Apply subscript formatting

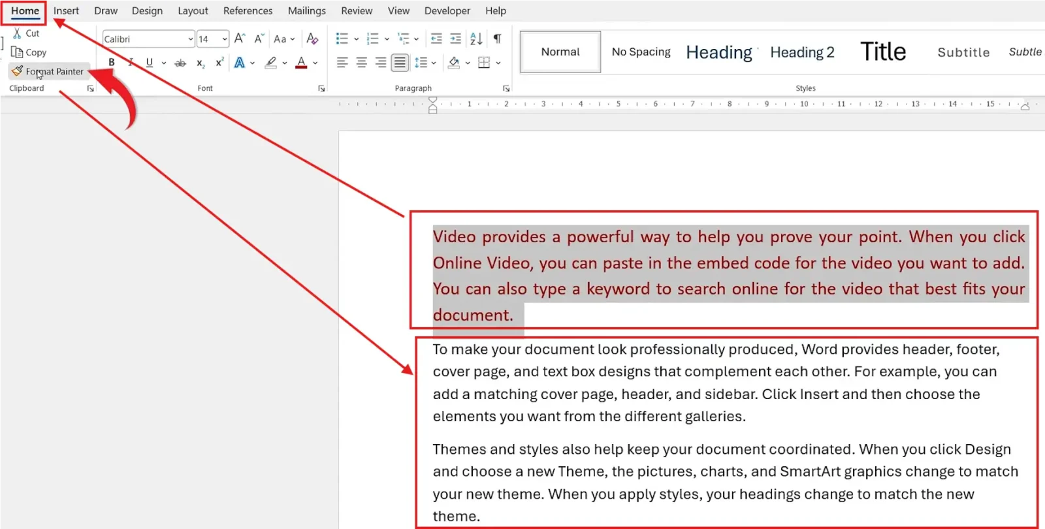click(201, 63)
